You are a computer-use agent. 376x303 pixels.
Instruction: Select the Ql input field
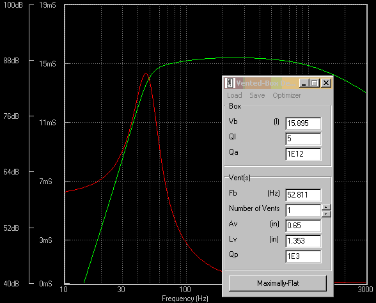point(303,139)
